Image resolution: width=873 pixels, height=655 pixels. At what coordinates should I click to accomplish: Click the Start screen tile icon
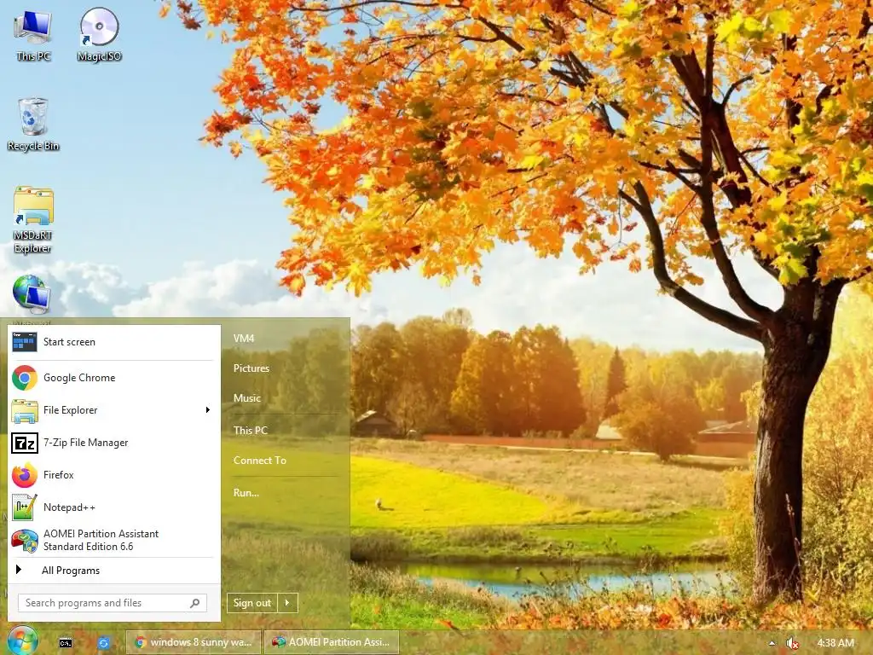coord(25,342)
